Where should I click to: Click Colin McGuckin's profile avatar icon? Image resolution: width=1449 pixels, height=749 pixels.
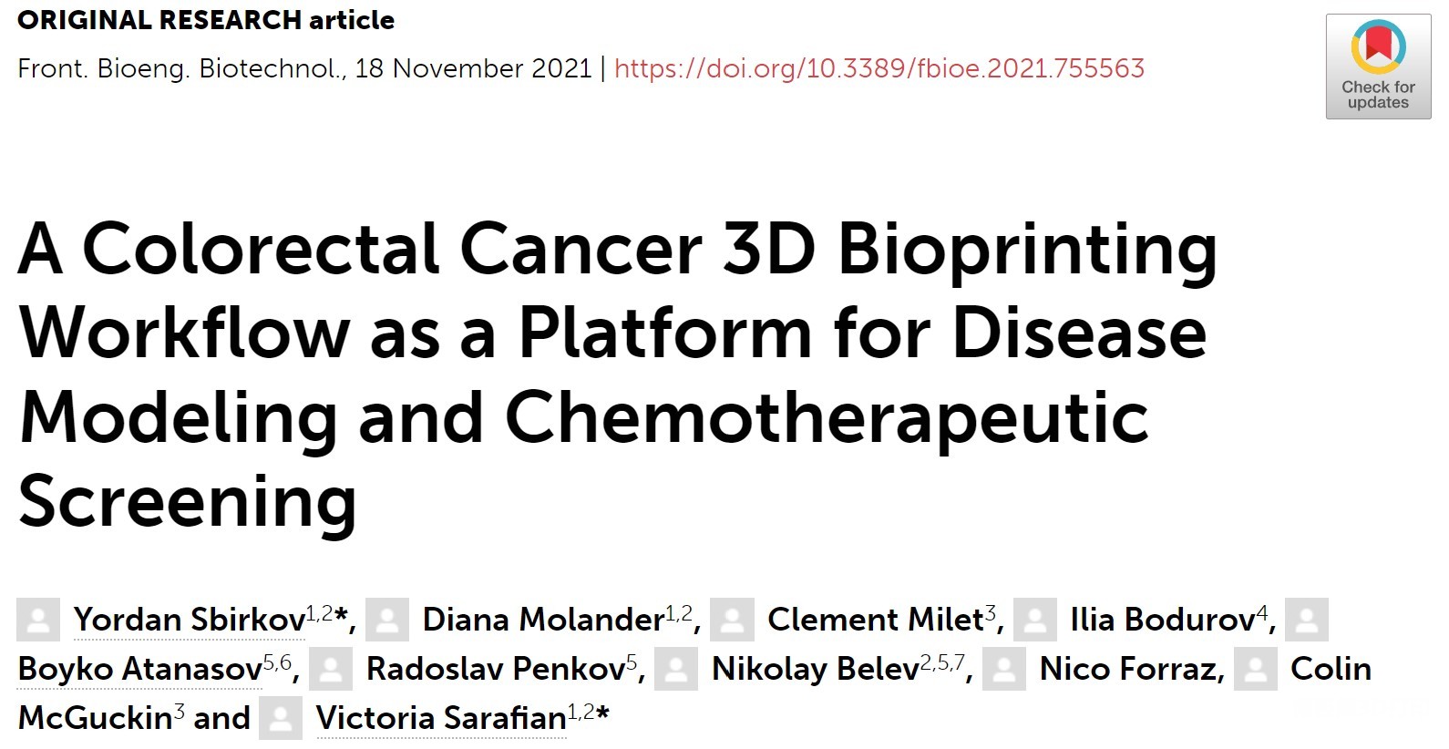click(x=1256, y=669)
